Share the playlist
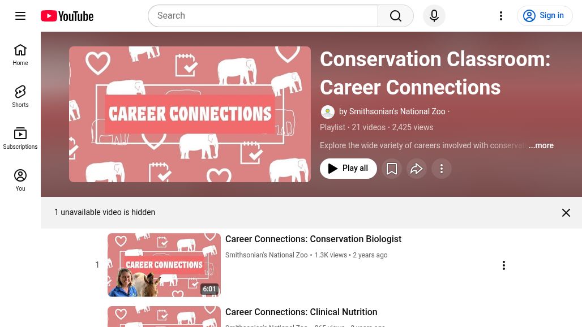582x327 pixels. [x=417, y=169]
